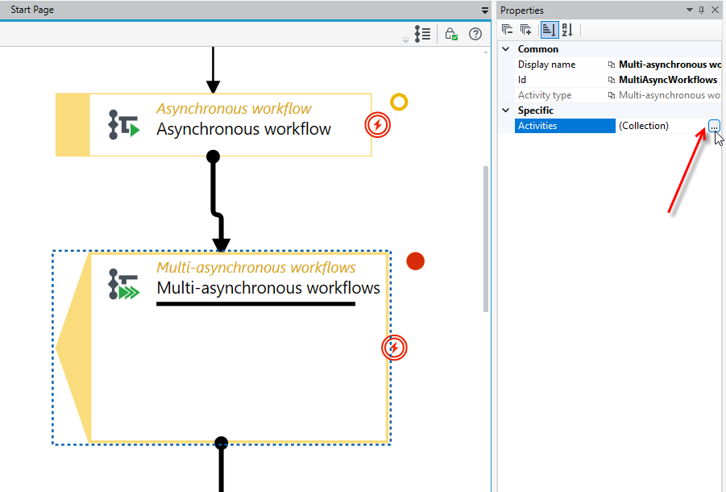Viewport: 726px width, 492px height.
Task: Close the Properties panel
Action: 716,10
